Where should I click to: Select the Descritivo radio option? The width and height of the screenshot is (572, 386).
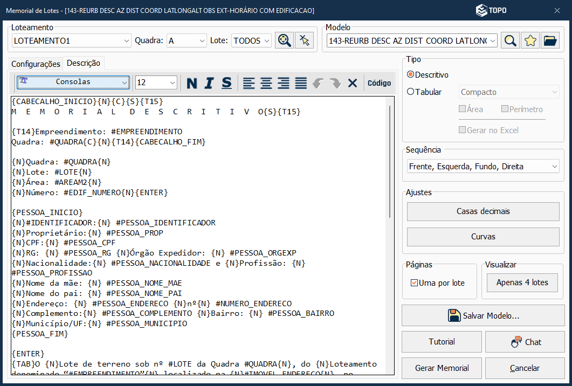(x=411, y=74)
